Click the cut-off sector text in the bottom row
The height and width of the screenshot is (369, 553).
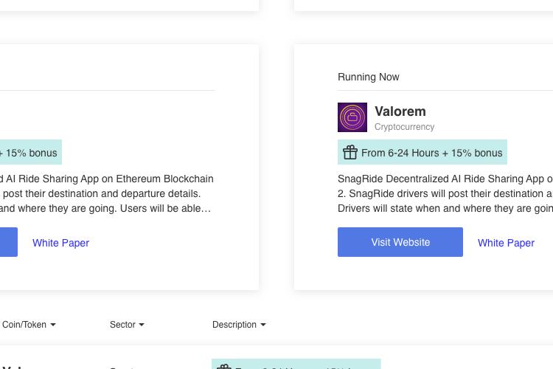[122, 368]
